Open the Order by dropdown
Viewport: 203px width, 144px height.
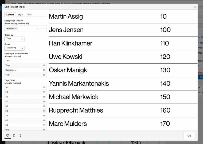click(x=14, y=39)
